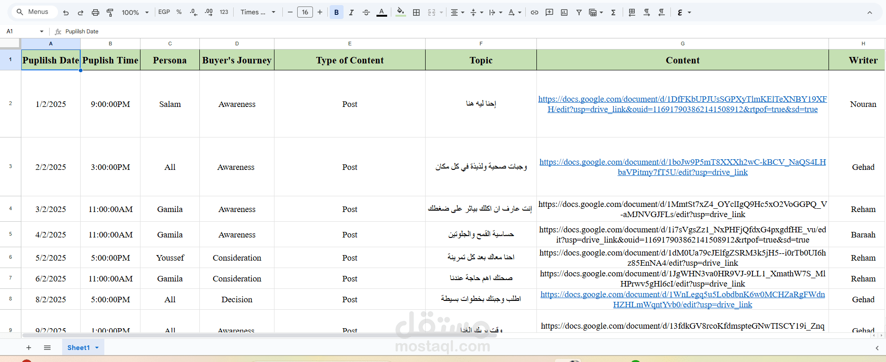Click the Insert chart icon
This screenshot has width=886, height=362.
point(564,12)
